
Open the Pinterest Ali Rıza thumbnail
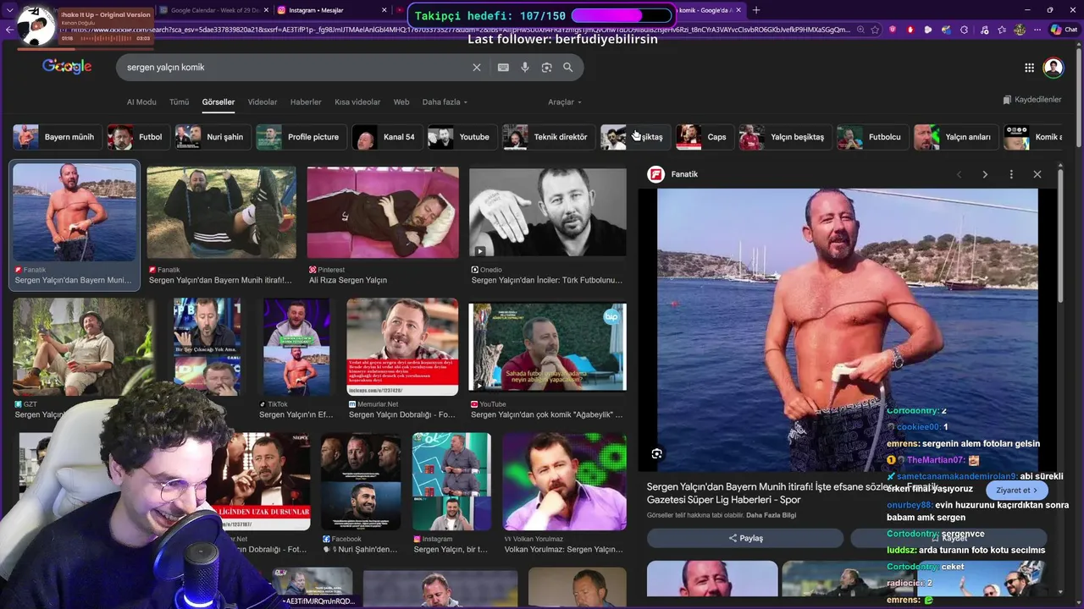[383, 212]
